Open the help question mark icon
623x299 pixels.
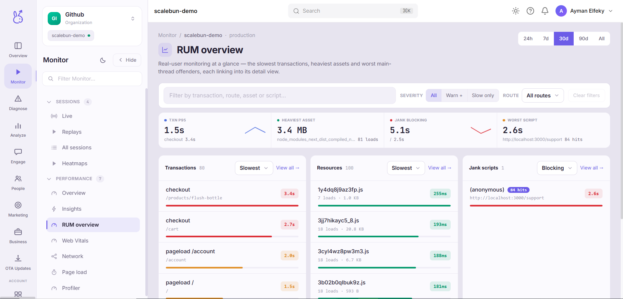530,11
